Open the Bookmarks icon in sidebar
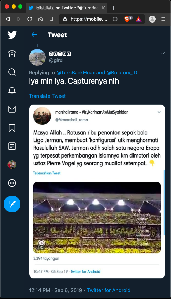 (12, 128)
